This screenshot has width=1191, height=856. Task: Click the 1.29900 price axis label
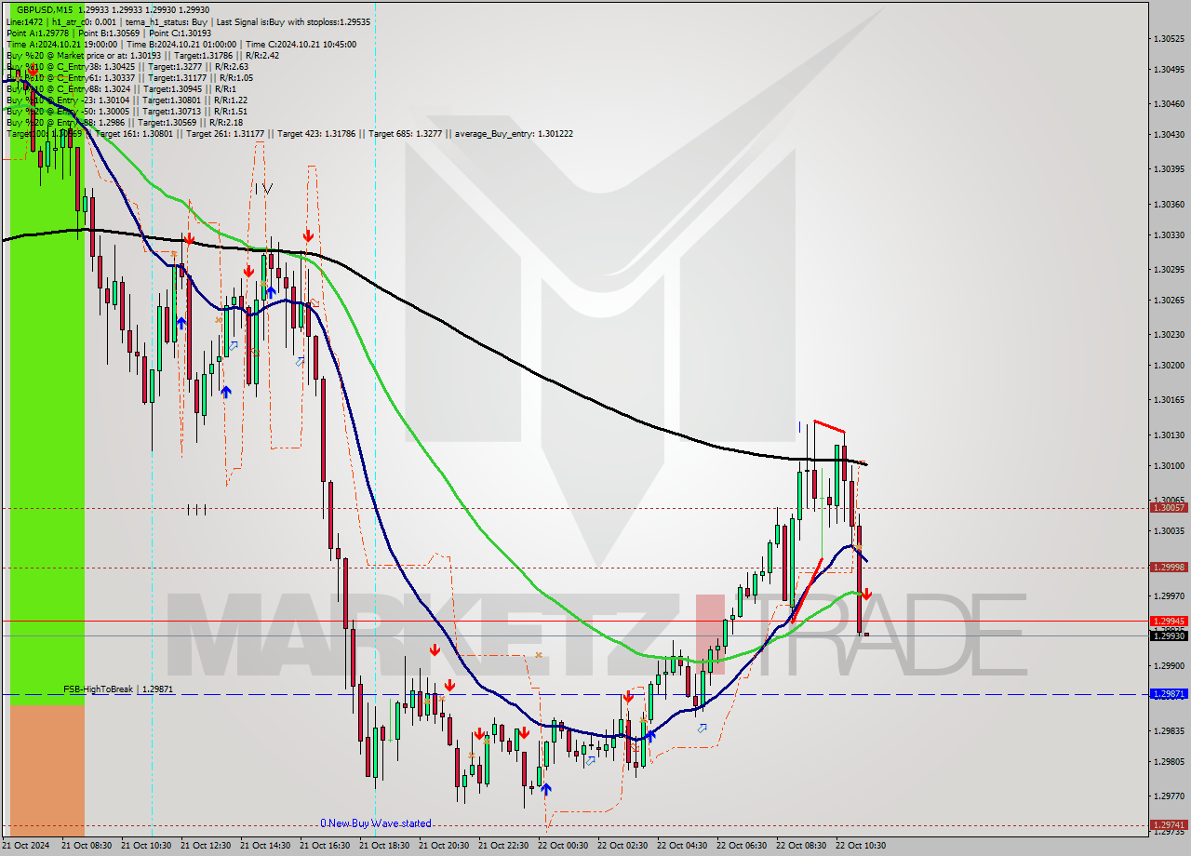point(1169,665)
